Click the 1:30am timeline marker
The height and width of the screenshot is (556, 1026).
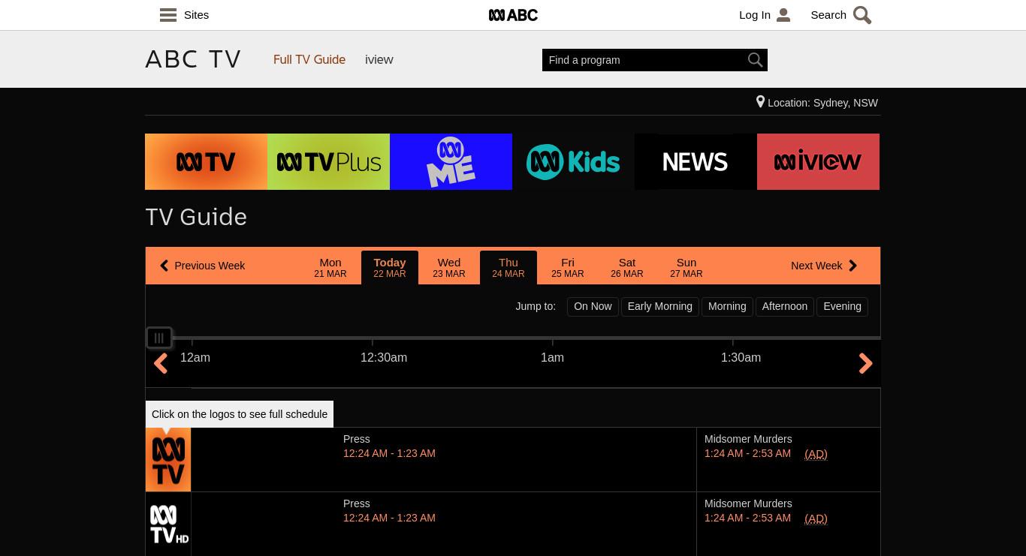pos(741,358)
